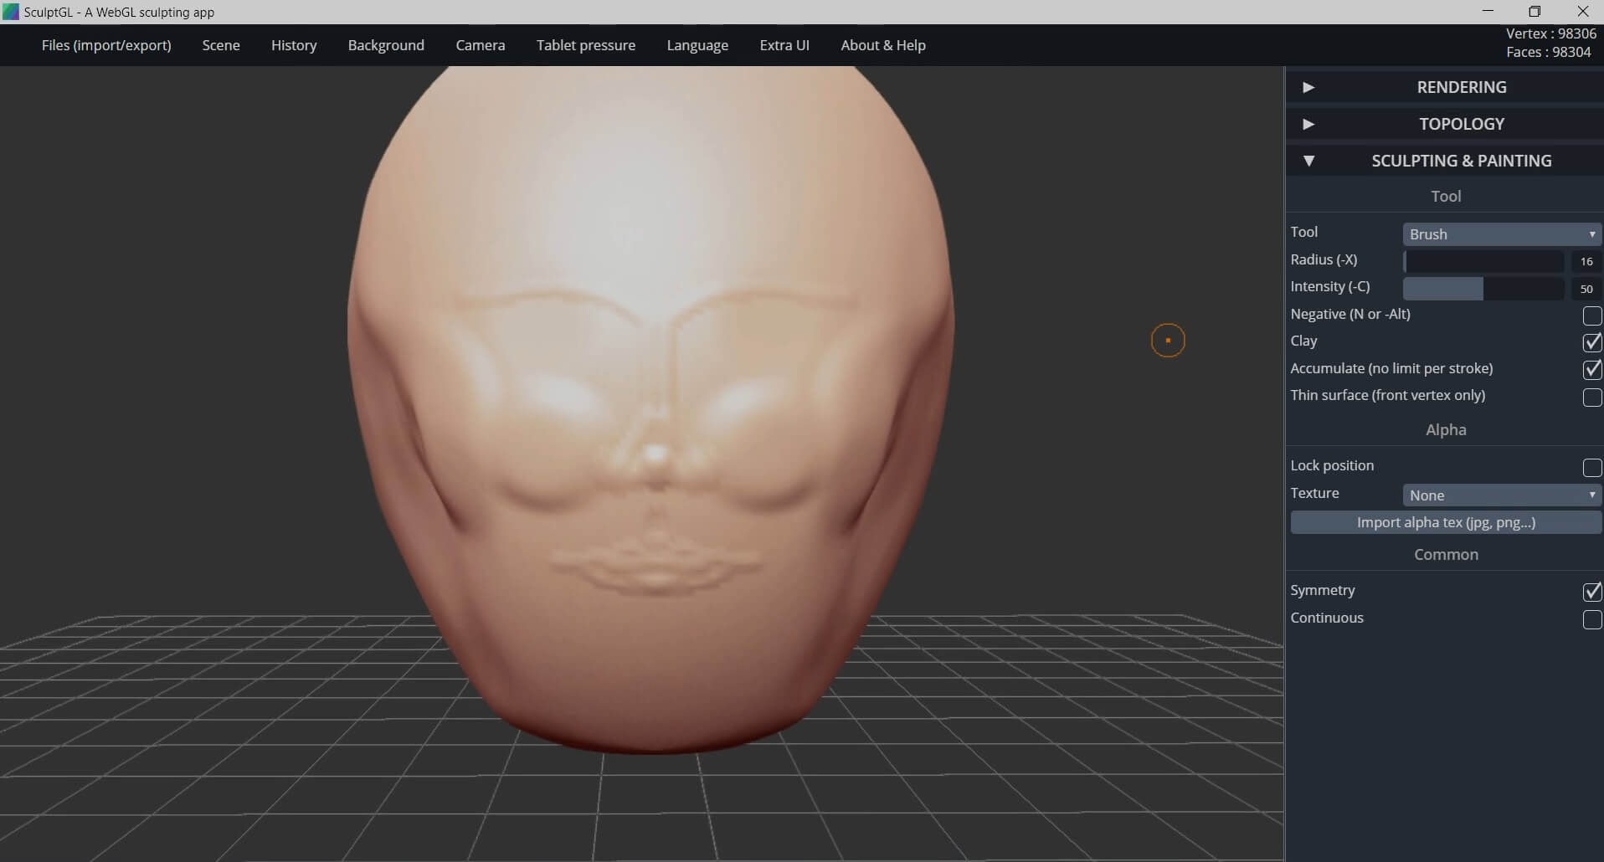The width and height of the screenshot is (1604, 862).
Task: Open the Camera menu
Action: tap(481, 45)
